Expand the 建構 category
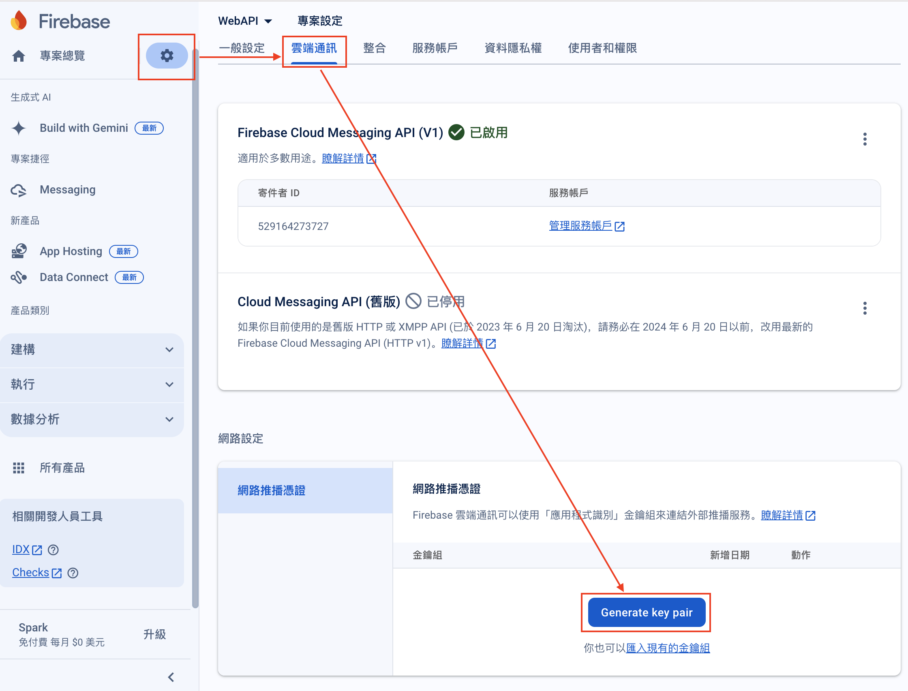The image size is (908, 691). pos(92,350)
